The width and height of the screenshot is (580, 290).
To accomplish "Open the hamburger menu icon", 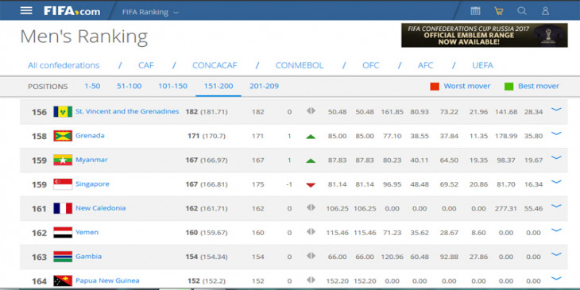I will coord(26,11).
